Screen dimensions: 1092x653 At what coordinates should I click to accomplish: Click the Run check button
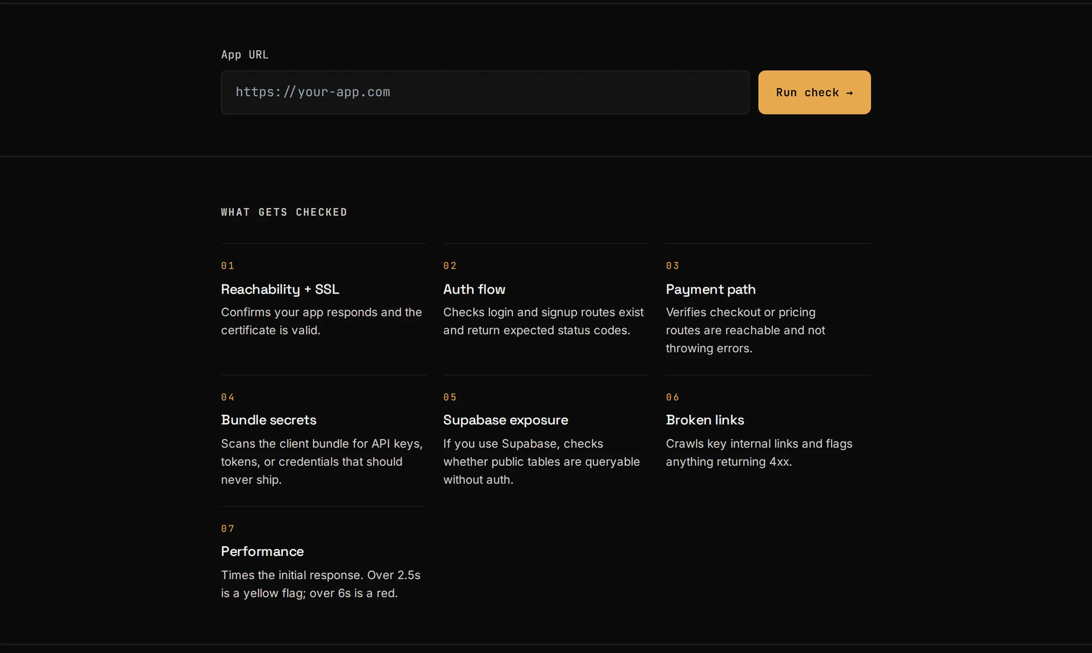click(x=814, y=92)
